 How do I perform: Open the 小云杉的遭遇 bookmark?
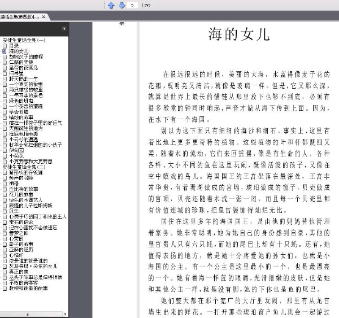point(23,140)
